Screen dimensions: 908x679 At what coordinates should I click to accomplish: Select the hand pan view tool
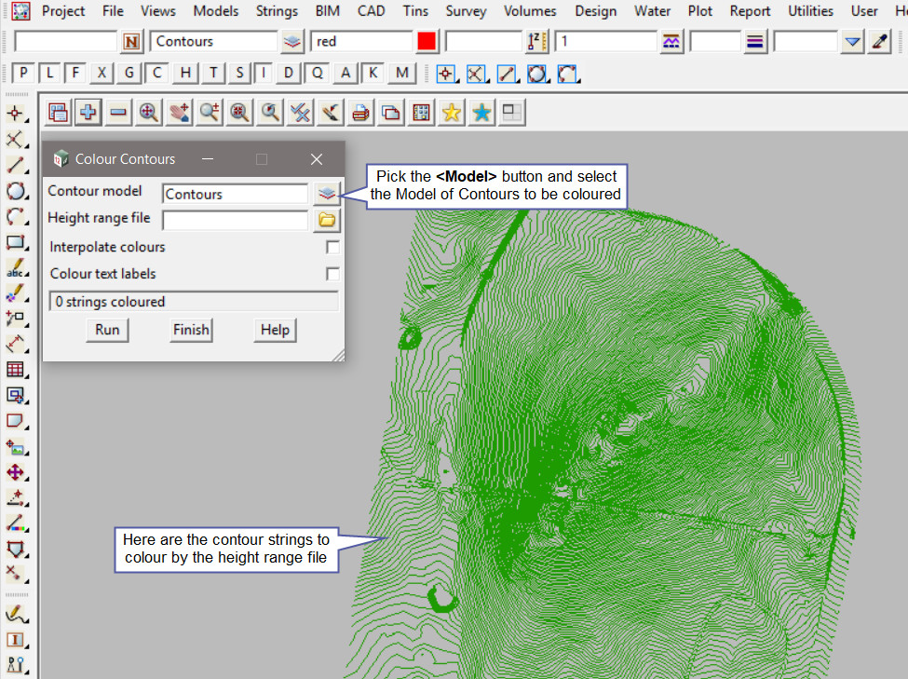[179, 113]
